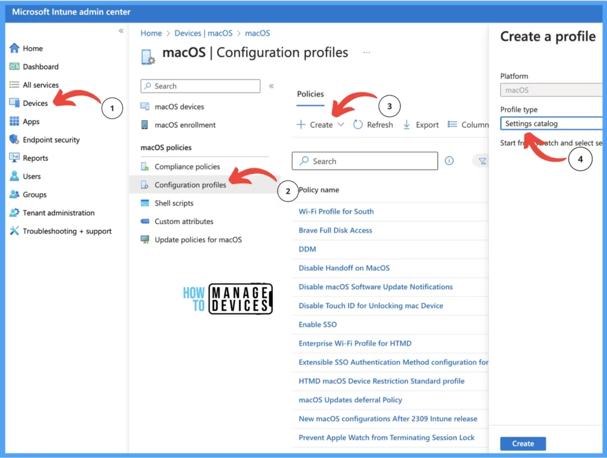
Task: Expand the Create dropdown chevron
Action: coord(341,124)
